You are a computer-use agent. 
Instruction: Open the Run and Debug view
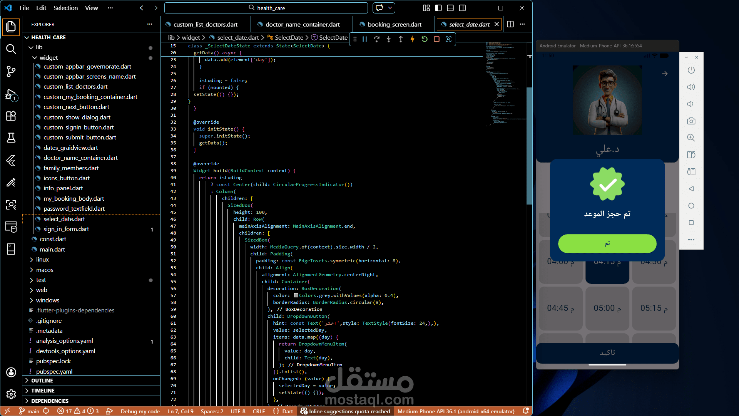pyautogui.click(x=11, y=94)
